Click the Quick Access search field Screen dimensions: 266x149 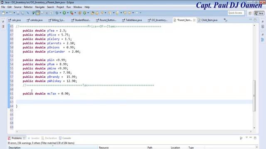pos(236,13)
